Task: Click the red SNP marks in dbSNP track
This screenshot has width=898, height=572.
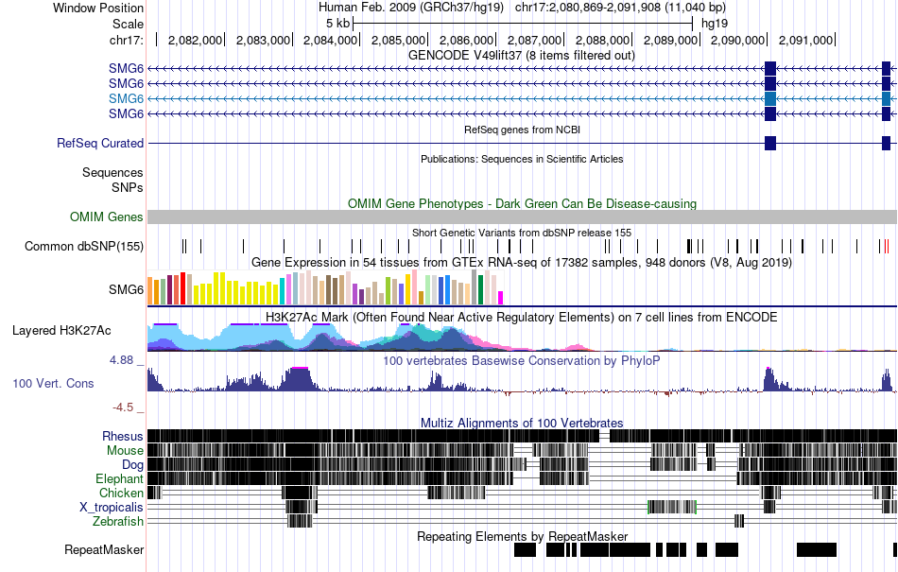Action: pyautogui.click(x=887, y=246)
